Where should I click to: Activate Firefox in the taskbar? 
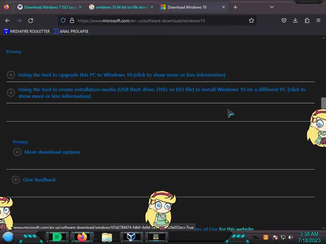click(82, 237)
